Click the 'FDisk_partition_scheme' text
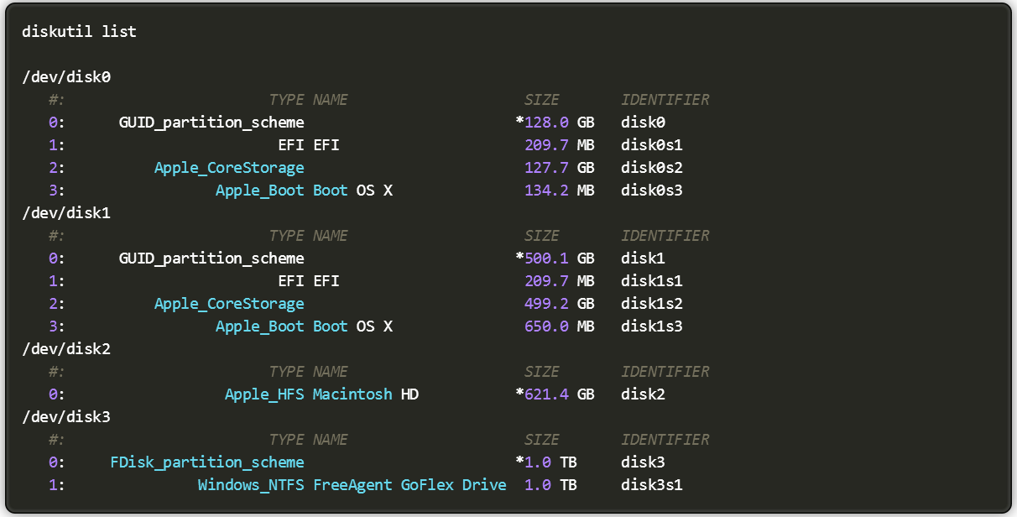The width and height of the screenshot is (1017, 517). click(207, 462)
